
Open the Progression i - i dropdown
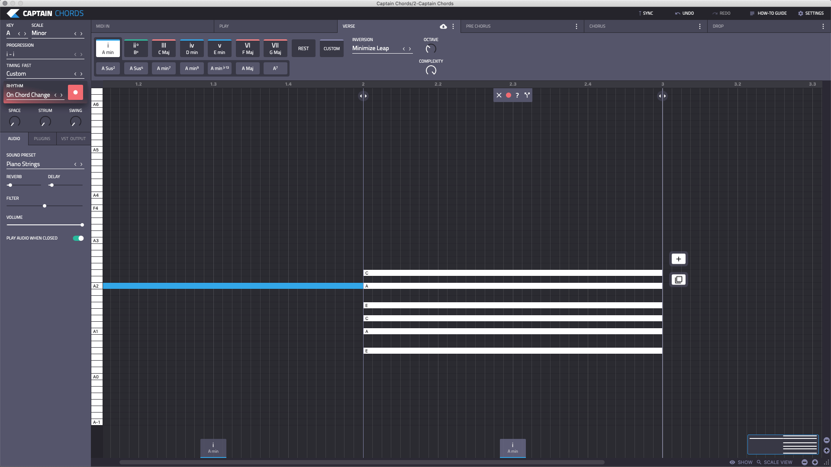click(x=39, y=54)
